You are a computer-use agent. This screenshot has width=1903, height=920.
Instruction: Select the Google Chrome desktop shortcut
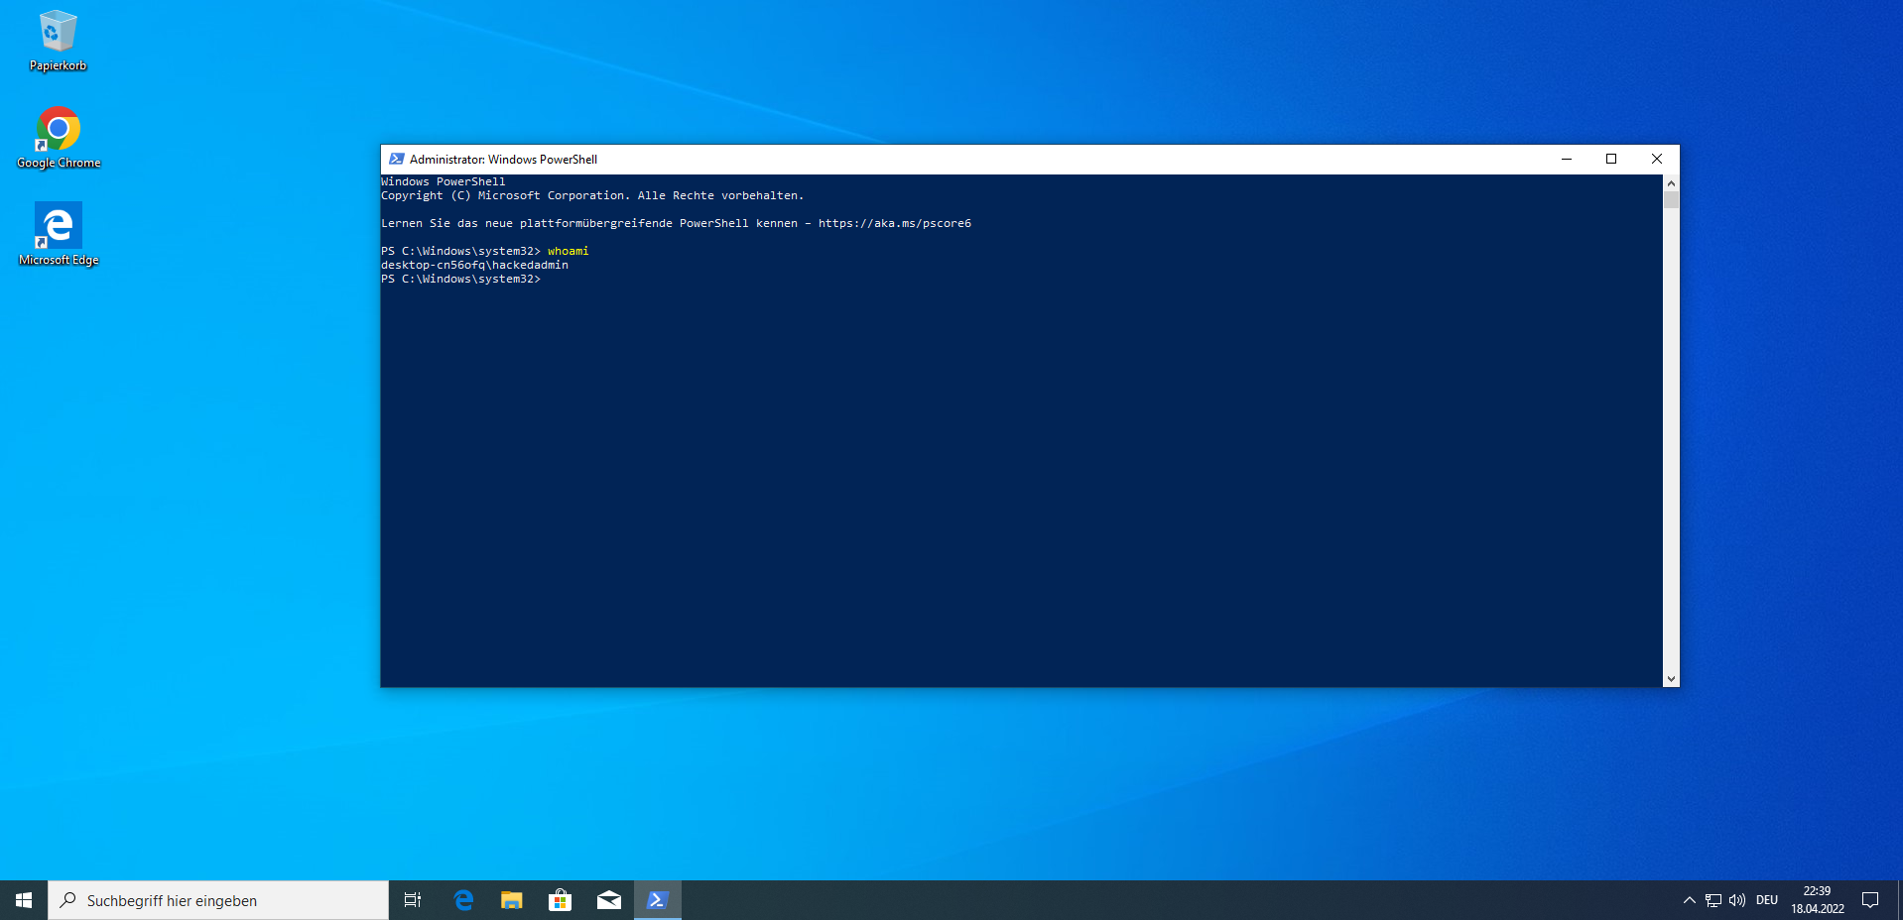click(59, 137)
